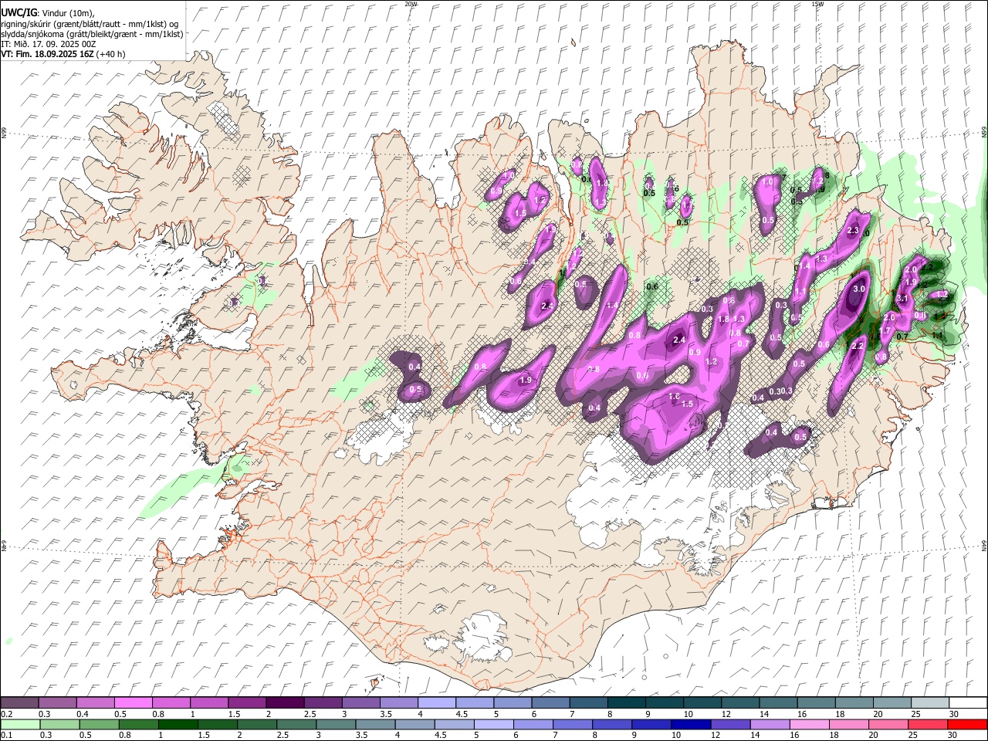Click the navy blue rain swatch at 10

690,725
